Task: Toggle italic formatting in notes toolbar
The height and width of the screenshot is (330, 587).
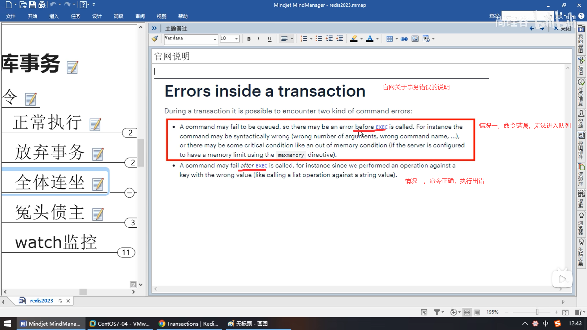Action: pyautogui.click(x=258, y=39)
